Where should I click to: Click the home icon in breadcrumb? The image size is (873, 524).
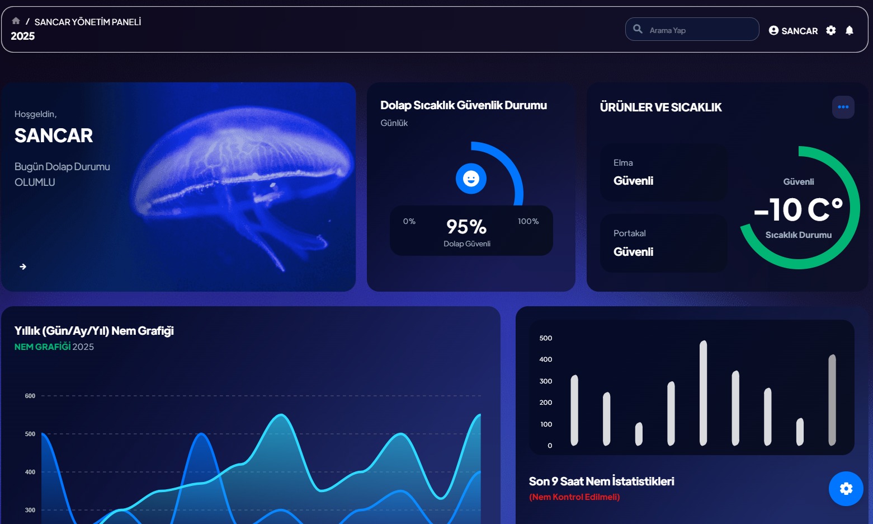tap(16, 21)
